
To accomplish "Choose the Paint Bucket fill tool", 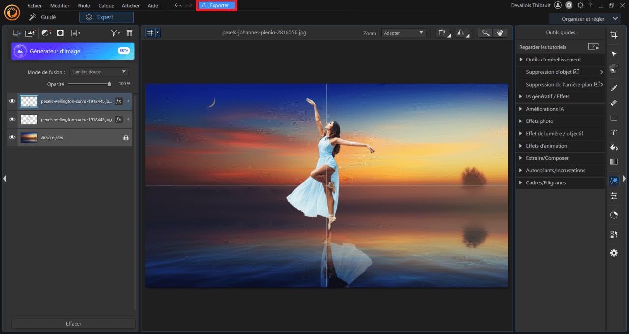I will [x=614, y=147].
